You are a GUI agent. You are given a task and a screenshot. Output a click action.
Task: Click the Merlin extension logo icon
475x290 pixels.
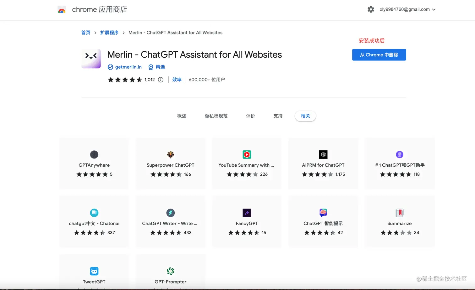click(91, 59)
